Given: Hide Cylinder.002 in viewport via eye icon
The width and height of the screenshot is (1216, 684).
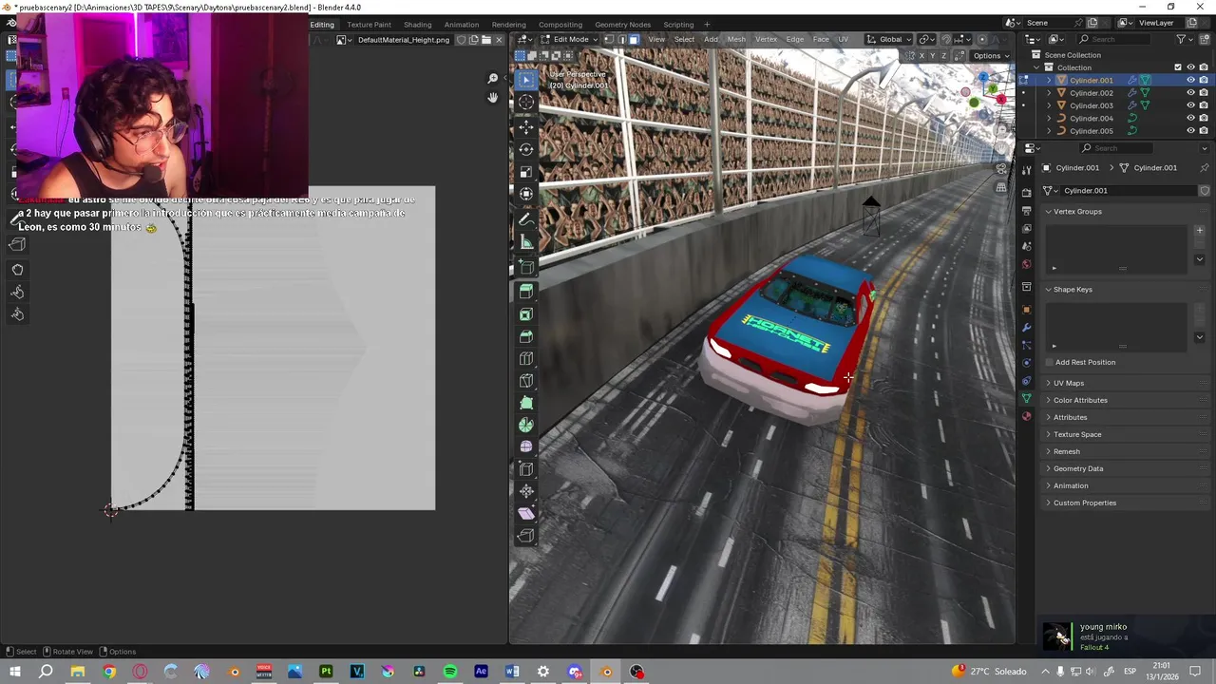Looking at the screenshot, I should tap(1190, 93).
